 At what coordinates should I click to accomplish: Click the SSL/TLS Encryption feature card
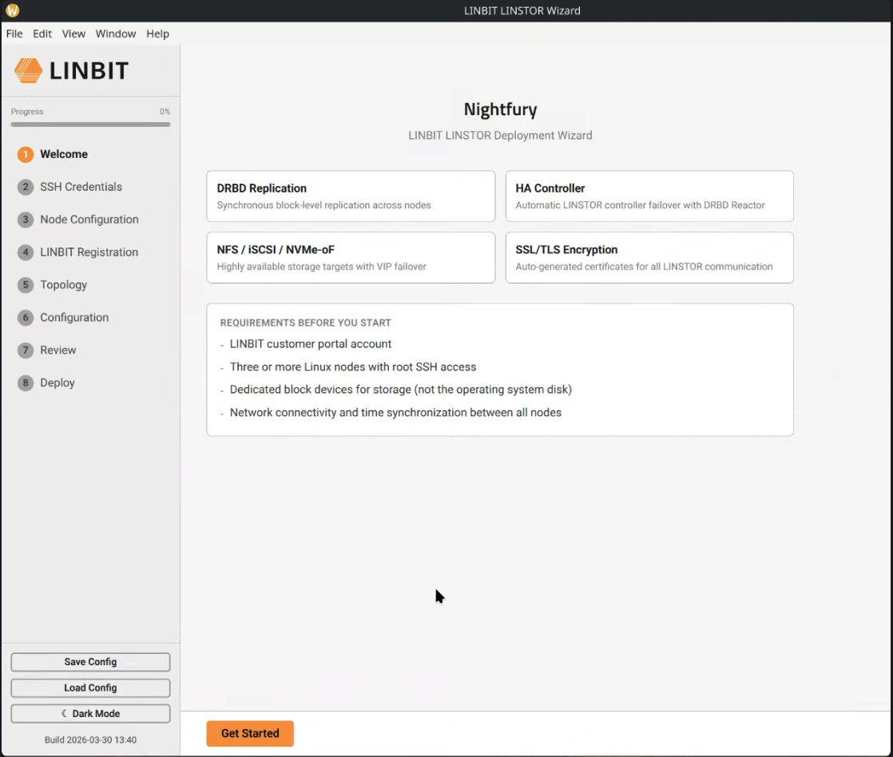(649, 257)
